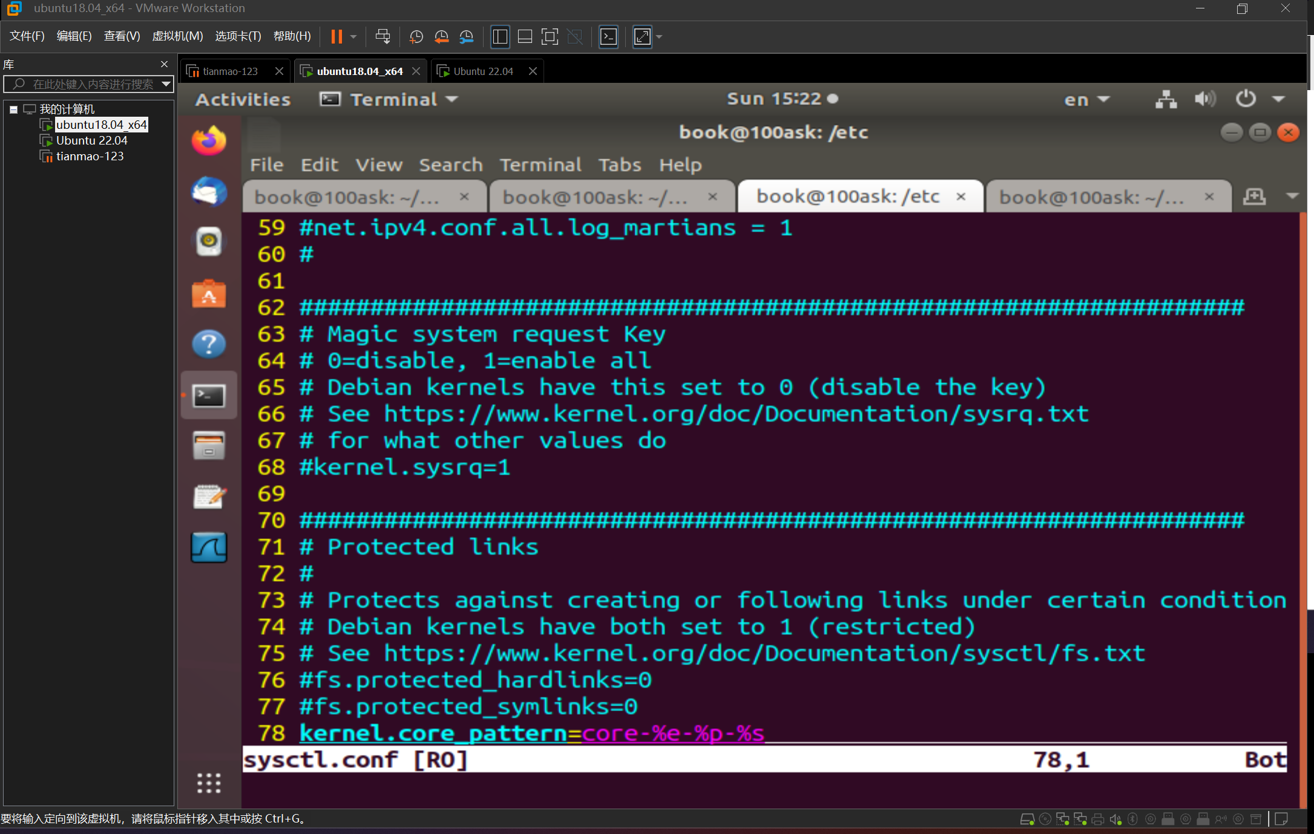Open Files manager icon in dock
Viewport: 1314px width, 834px height.
209,446
